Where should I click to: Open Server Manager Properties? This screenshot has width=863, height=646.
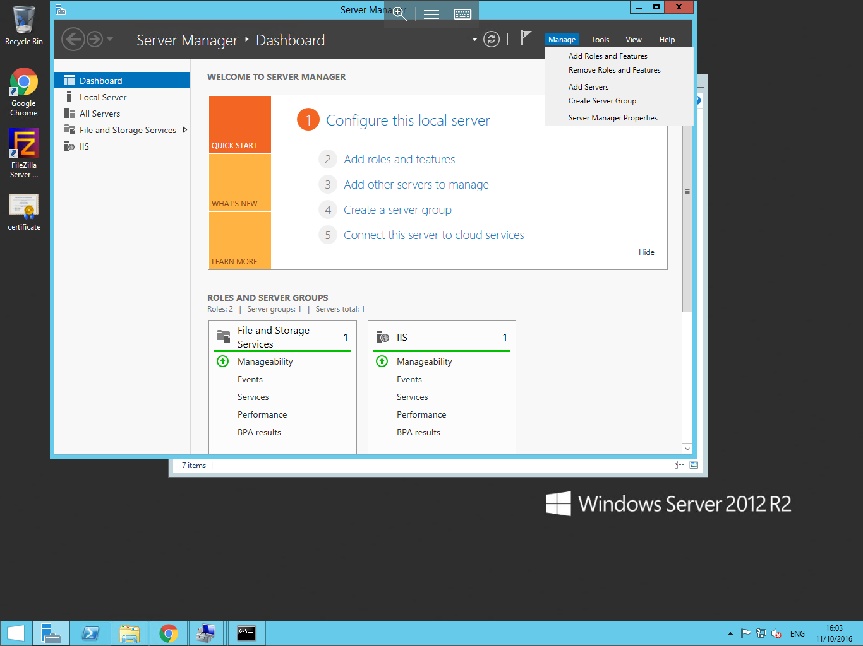pos(613,118)
